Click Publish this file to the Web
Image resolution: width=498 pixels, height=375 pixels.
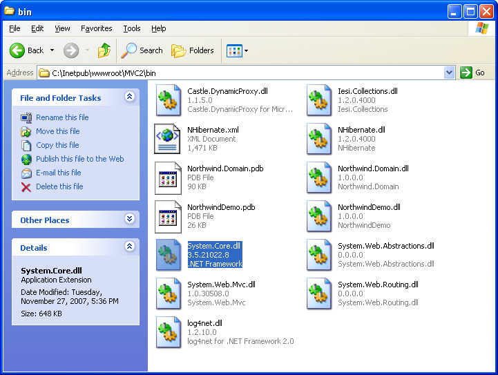pos(79,159)
